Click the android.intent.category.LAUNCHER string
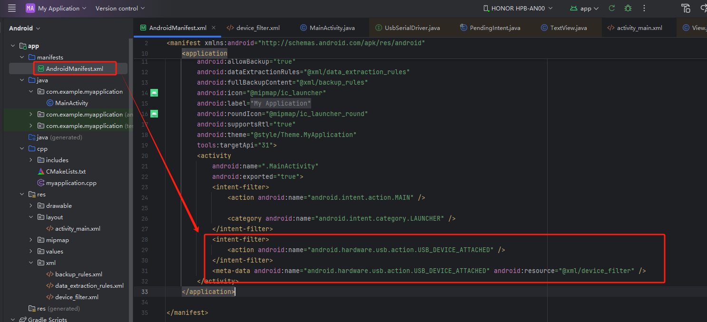The width and height of the screenshot is (707, 322). pos(380,218)
